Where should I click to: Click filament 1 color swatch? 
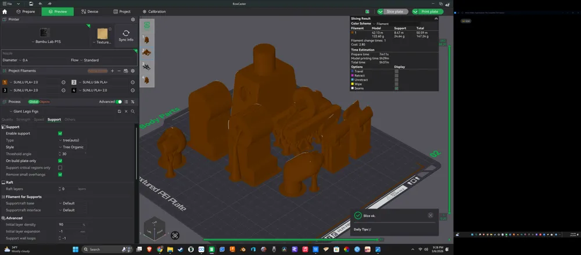coord(5,82)
